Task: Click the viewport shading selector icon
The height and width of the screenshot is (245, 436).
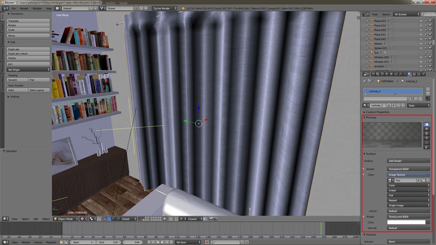Action: (84, 219)
